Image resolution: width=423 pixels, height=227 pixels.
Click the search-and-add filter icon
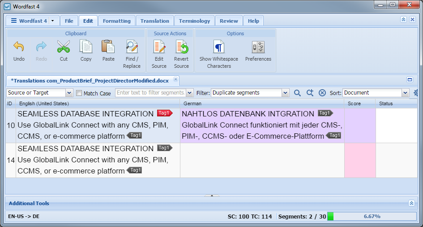click(310, 93)
